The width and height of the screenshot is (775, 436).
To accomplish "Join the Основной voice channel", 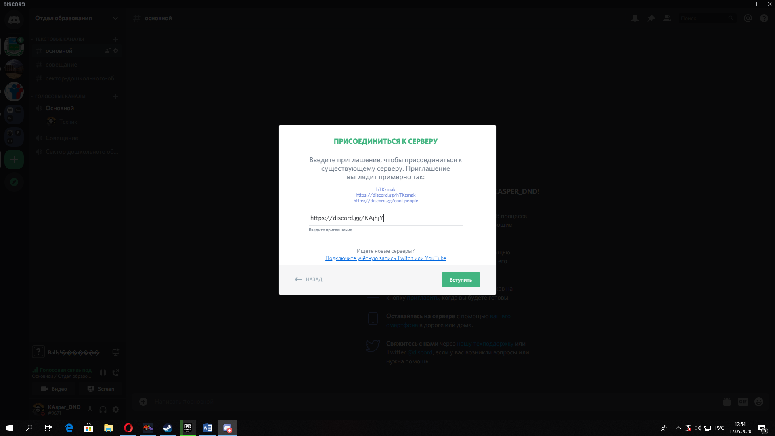I will point(76,108).
